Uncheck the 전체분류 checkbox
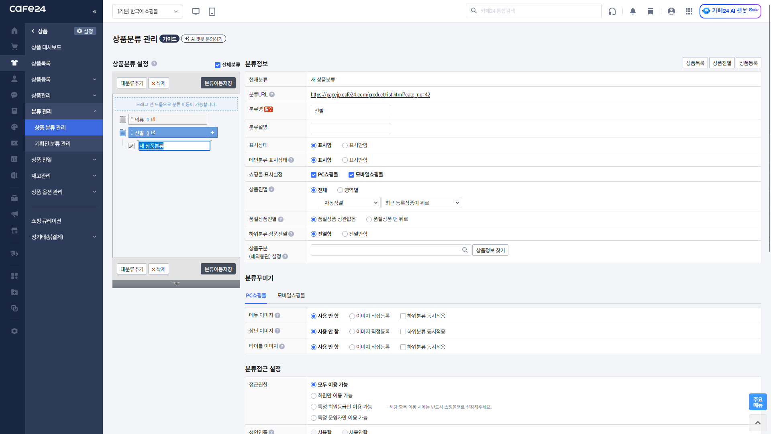771x434 pixels. 218,65
